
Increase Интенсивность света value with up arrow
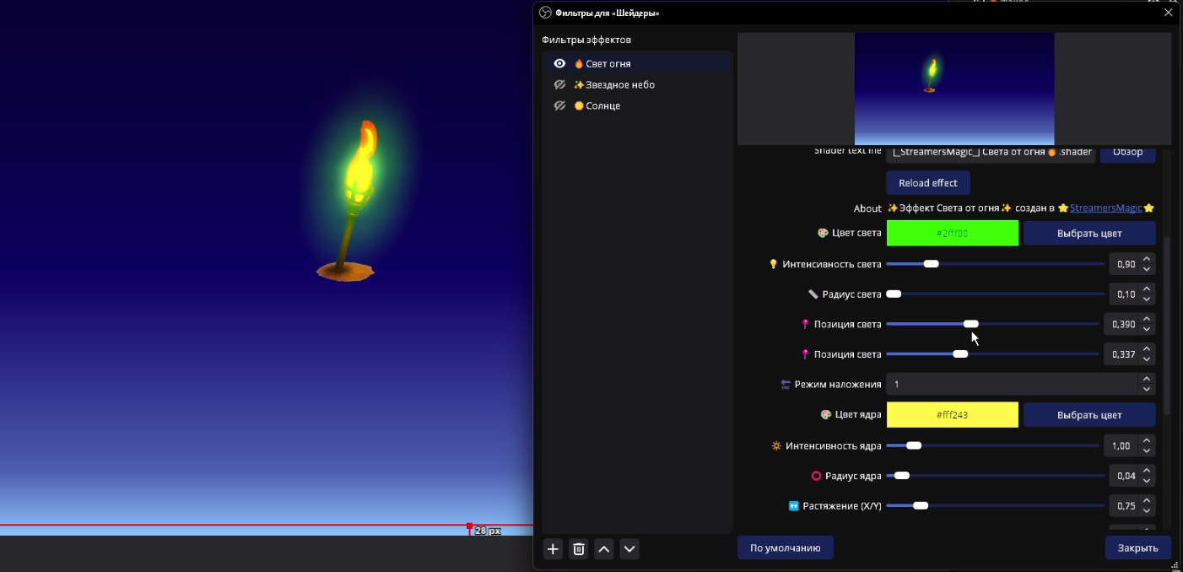1147,260
